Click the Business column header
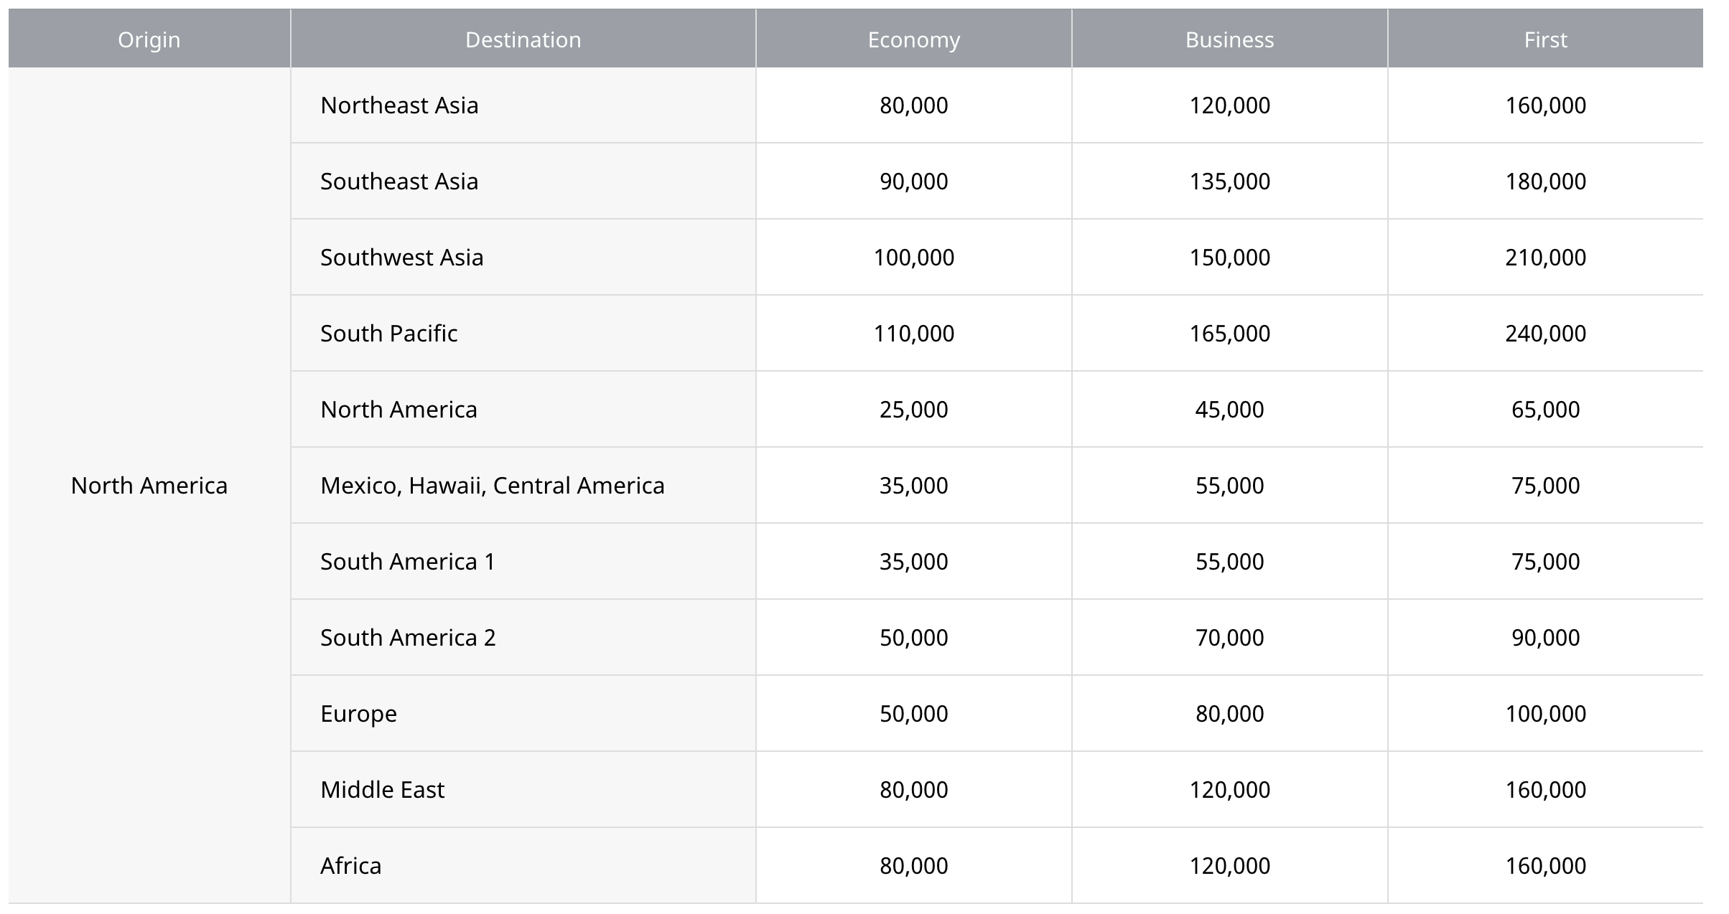Screen dimensions: 1729x914 [1229, 39]
